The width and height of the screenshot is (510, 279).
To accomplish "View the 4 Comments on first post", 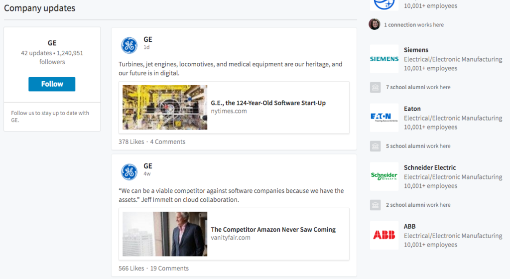I will point(167,142).
